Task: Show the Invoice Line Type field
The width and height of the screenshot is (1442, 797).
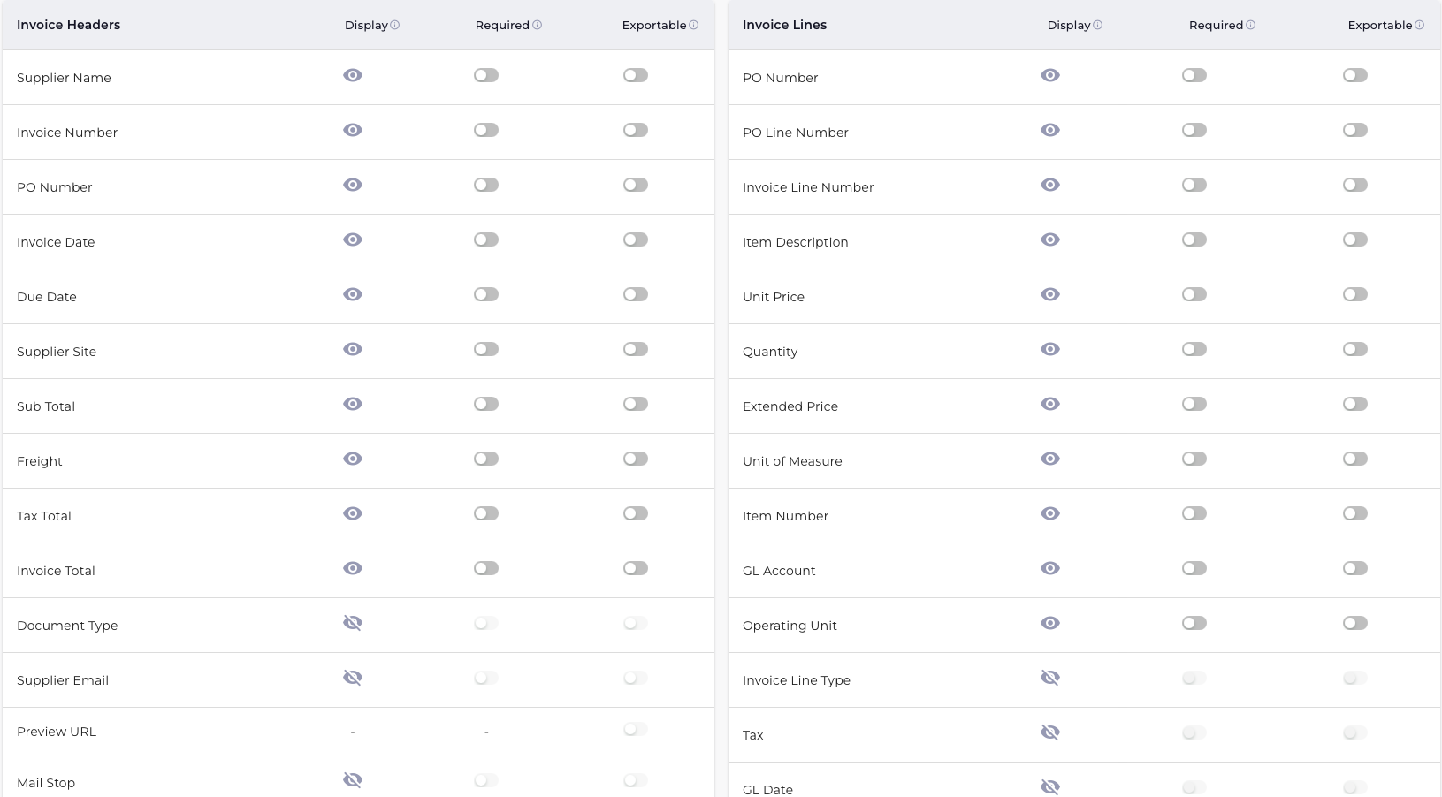Action: click(x=1050, y=678)
